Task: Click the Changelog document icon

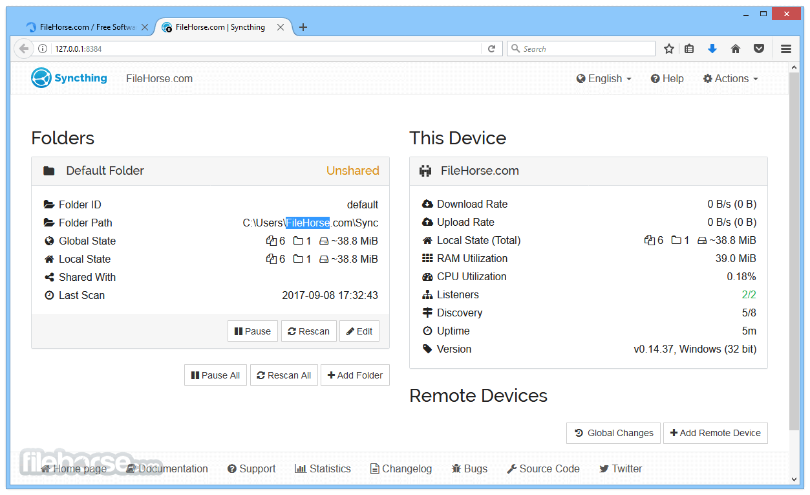Action: (374, 468)
